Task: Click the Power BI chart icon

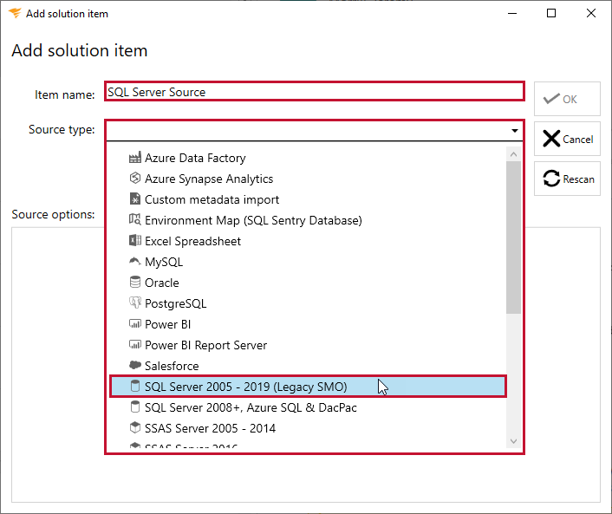Action: click(134, 323)
